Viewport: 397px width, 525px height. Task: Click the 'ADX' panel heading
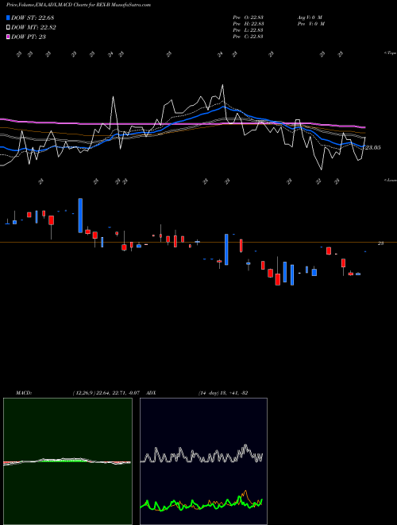click(152, 393)
